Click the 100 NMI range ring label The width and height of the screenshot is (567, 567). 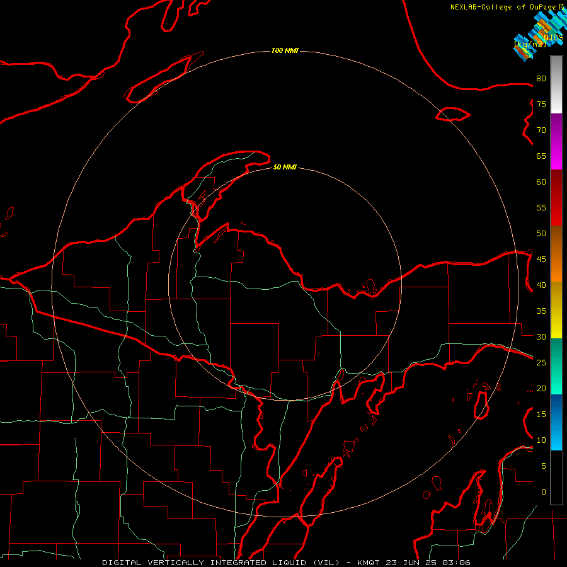pyautogui.click(x=285, y=50)
